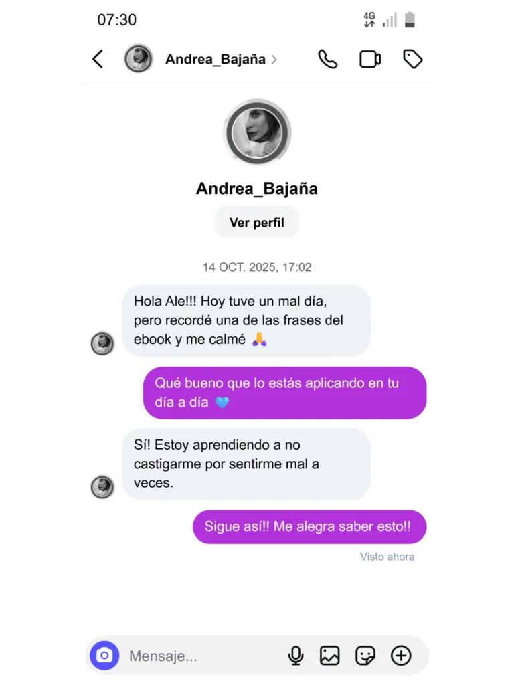Start a voice call with Andrea_Bajaña
Viewport: 514px width, 685px height.
pos(328,59)
